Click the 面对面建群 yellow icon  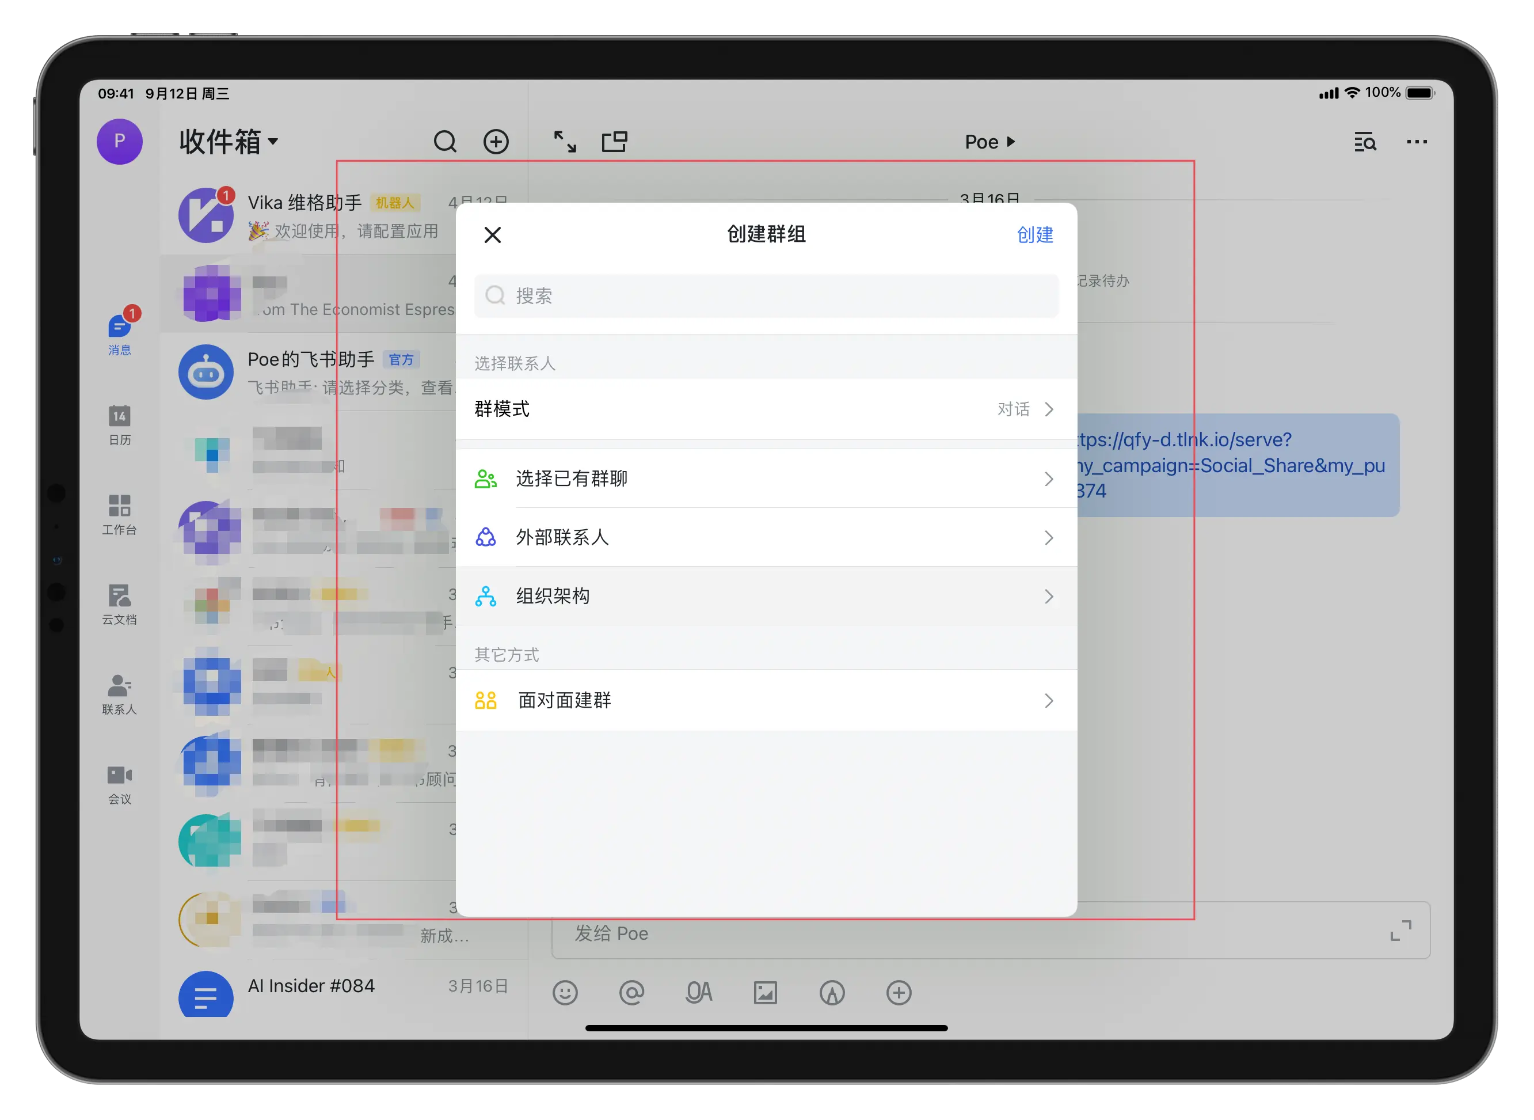486,700
